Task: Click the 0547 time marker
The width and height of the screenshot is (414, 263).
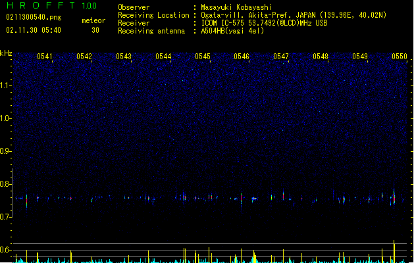Action: (x=281, y=56)
